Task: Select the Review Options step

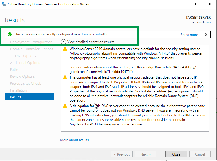Action: tap(22, 76)
